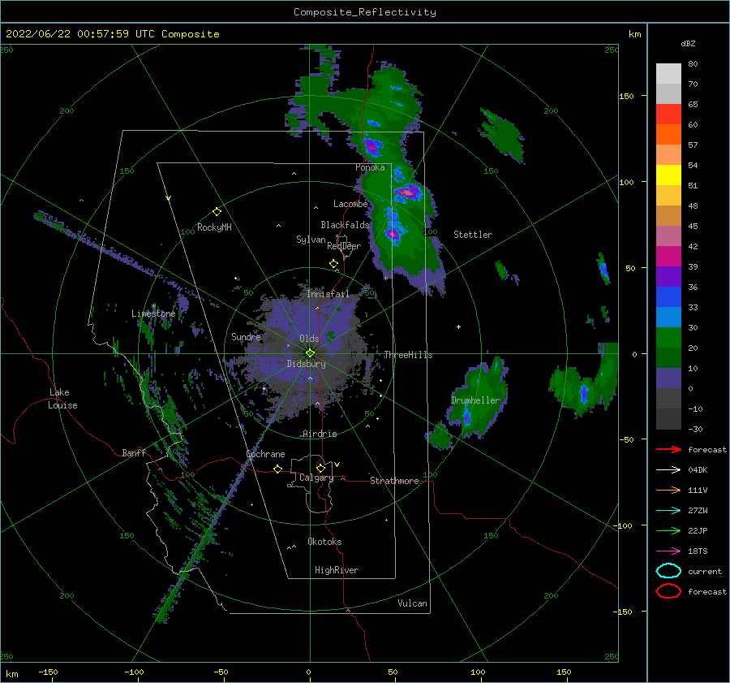Click the Airdrie city label

click(x=320, y=434)
